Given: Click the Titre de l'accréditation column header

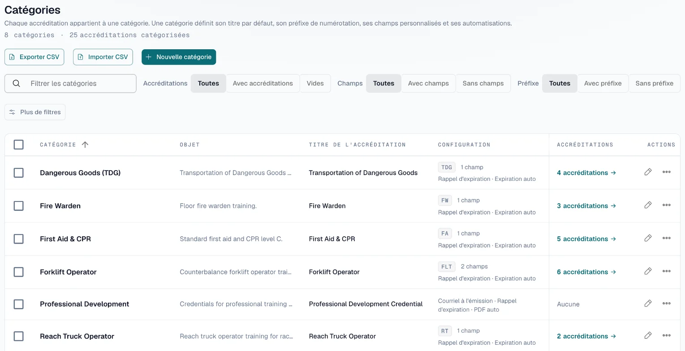Looking at the screenshot, I should tap(357, 145).
